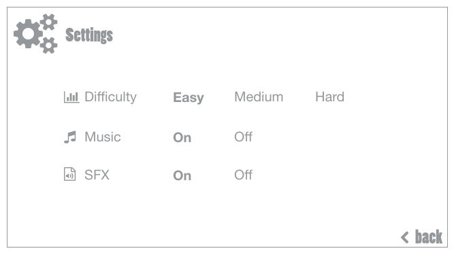This screenshot has height=255, width=454.
Task: Click the Difficulty label
Action: [x=110, y=97]
